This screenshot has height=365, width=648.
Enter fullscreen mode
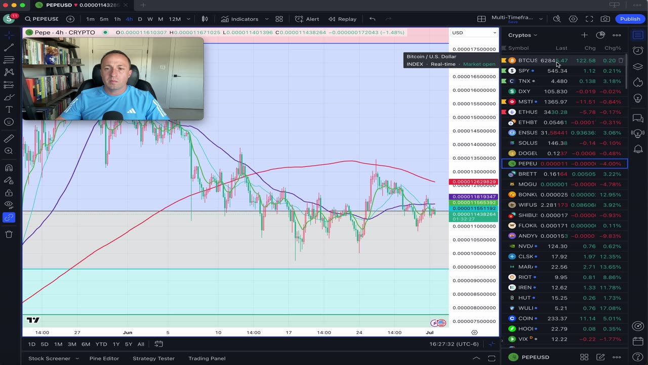coord(589,19)
